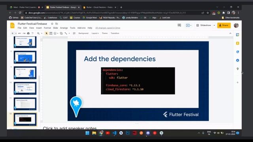Open the comment history icon
Screen dimensions: 253x142
179,25
